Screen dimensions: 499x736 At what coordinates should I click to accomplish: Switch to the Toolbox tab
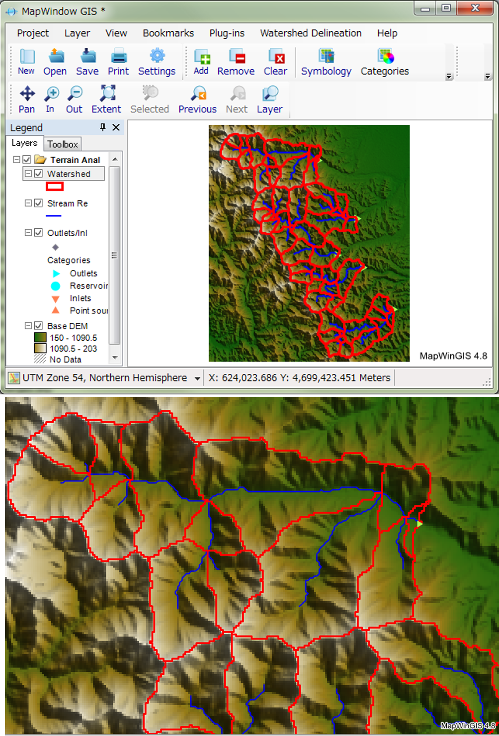[63, 144]
